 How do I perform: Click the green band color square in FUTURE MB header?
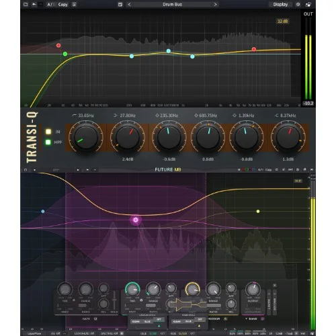247,170
